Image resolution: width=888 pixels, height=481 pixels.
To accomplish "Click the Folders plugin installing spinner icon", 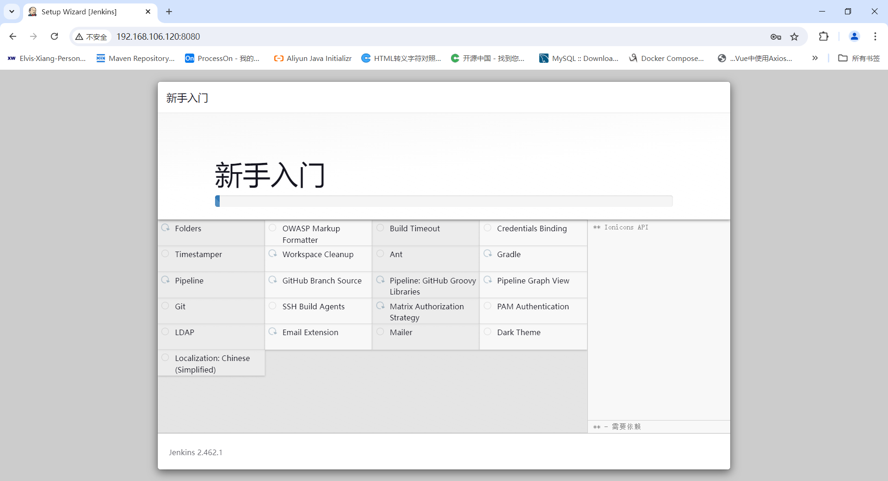I will [165, 228].
